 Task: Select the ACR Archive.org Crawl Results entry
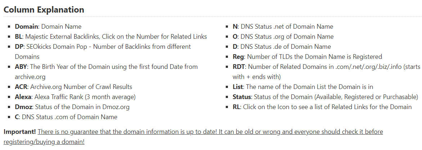[73, 87]
